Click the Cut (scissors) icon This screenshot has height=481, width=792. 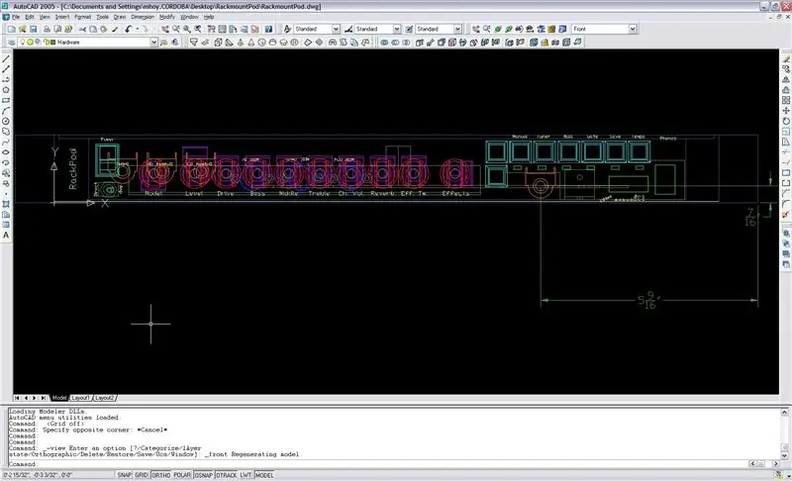tap(82, 30)
